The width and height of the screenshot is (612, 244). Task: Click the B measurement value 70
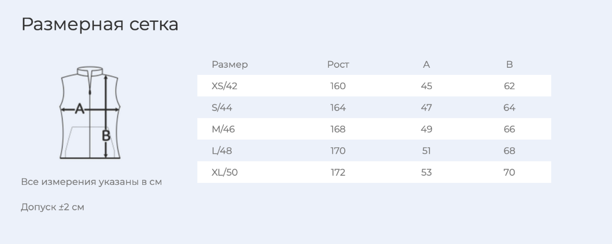(509, 172)
